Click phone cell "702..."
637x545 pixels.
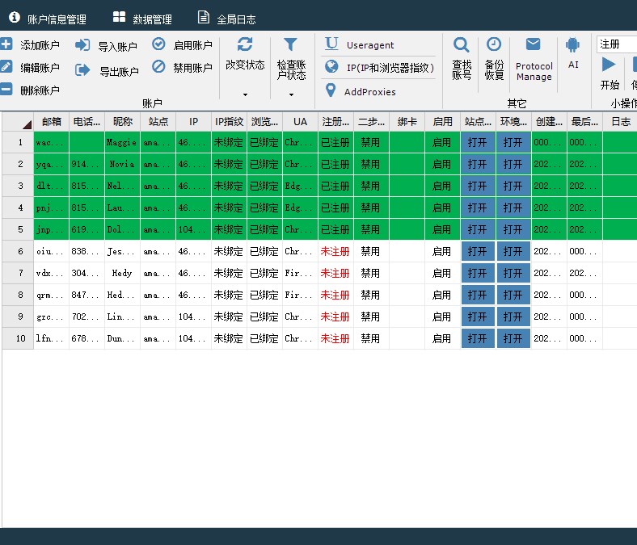[x=87, y=317]
